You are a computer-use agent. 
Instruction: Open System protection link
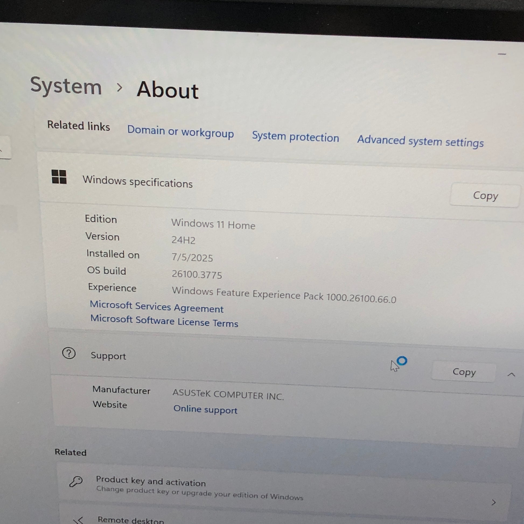click(295, 137)
